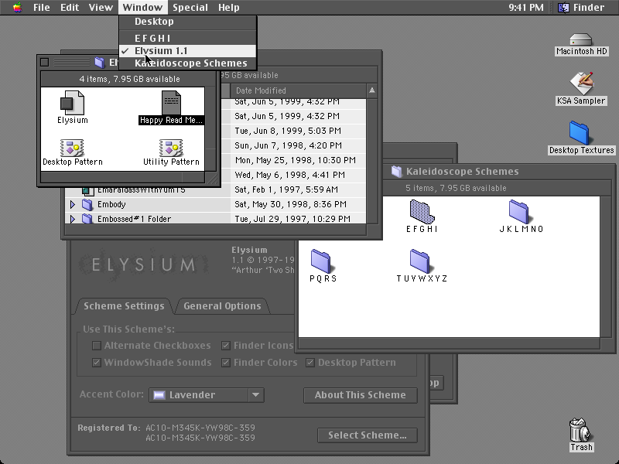Image resolution: width=619 pixels, height=464 pixels.
Task: Open the View menu
Action: (x=101, y=8)
